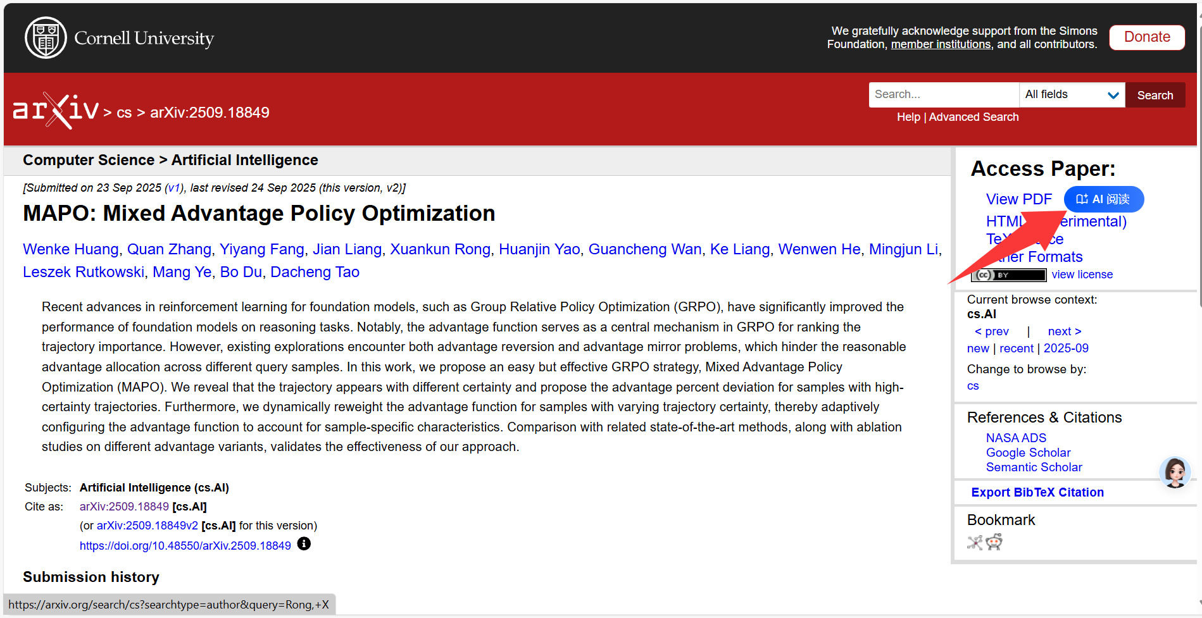Open author Quan Zhang link
1202x618 pixels.
pyautogui.click(x=169, y=249)
